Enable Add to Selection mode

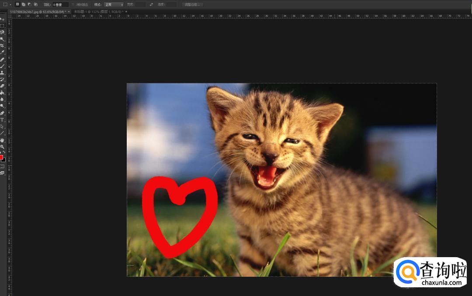point(23,4)
